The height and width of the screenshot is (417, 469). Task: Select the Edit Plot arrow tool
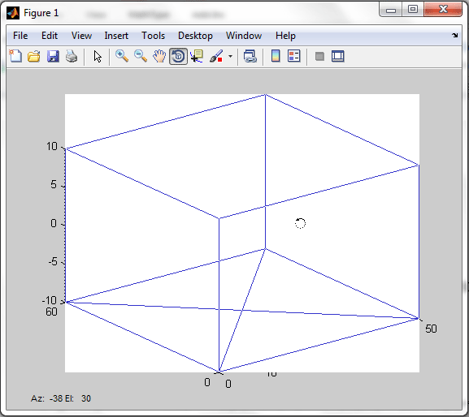click(x=98, y=56)
